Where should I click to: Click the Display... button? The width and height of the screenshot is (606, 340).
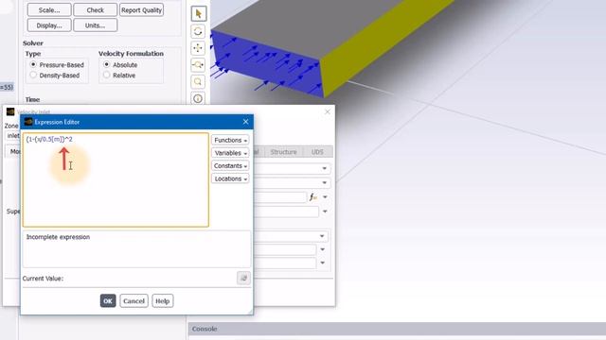(x=49, y=25)
